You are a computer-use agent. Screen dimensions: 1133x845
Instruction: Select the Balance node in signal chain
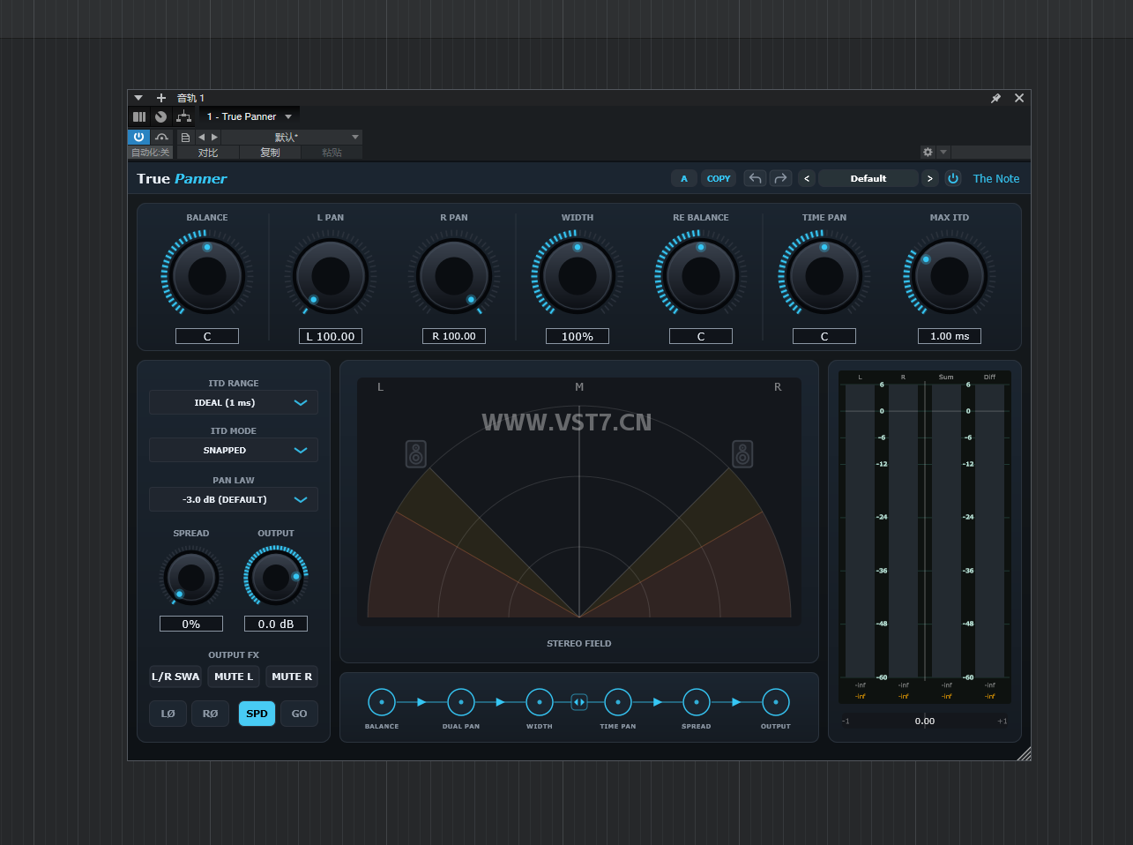pyautogui.click(x=382, y=702)
